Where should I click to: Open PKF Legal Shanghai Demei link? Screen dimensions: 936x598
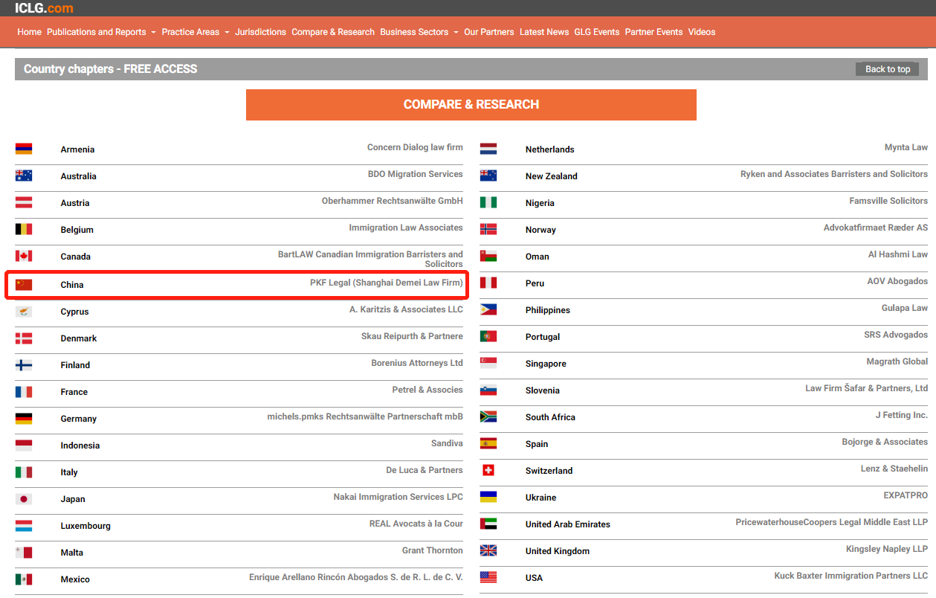(387, 283)
